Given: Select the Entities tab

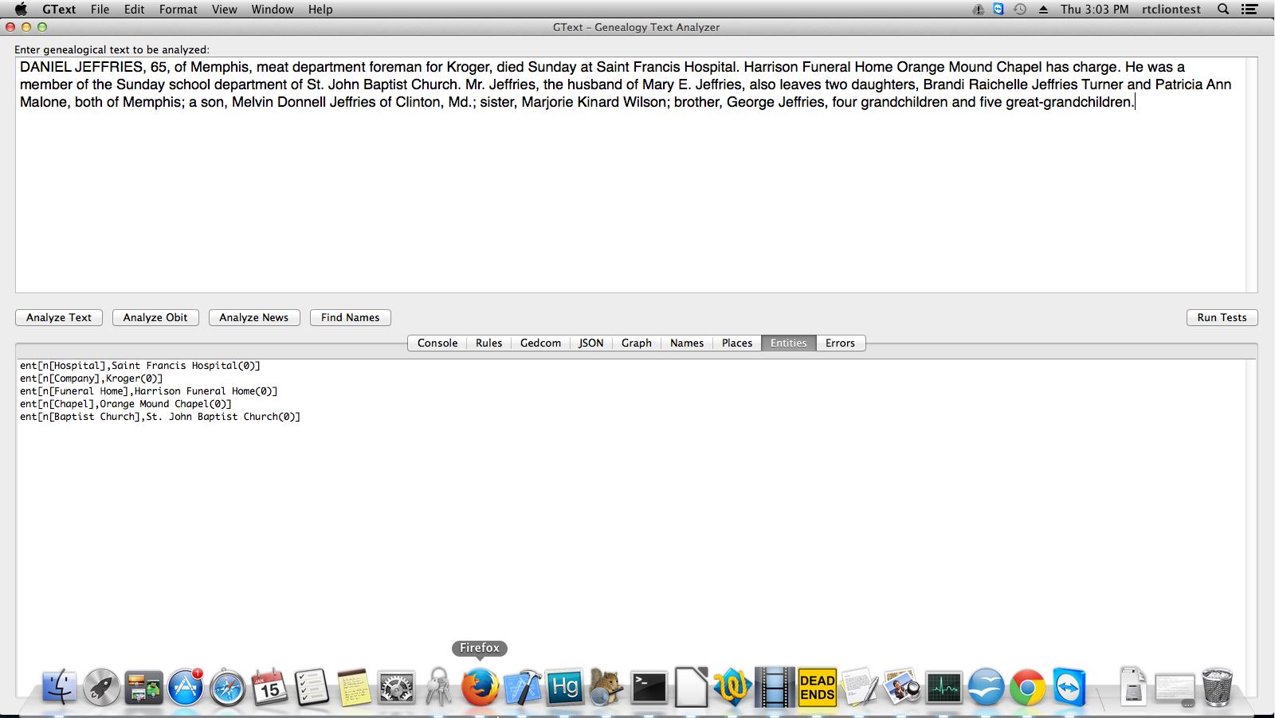Looking at the screenshot, I should point(789,343).
